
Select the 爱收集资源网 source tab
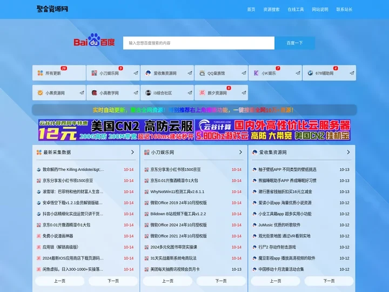[x=167, y=73]
